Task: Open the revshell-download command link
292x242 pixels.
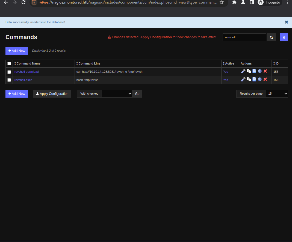Action: 26,72
